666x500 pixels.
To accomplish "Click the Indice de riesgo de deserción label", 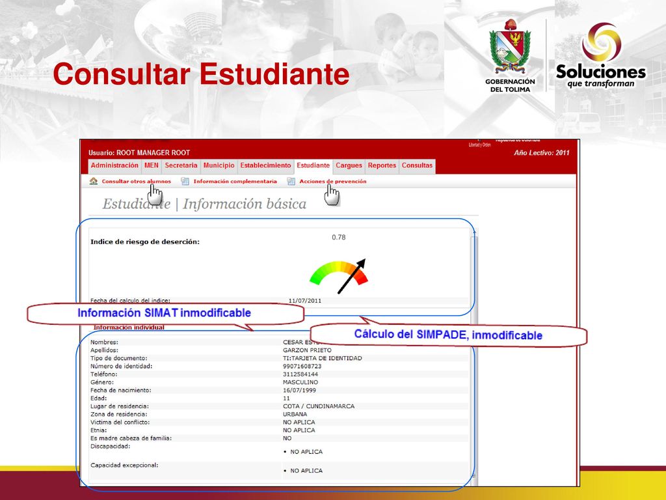I will tap(145, 242).
